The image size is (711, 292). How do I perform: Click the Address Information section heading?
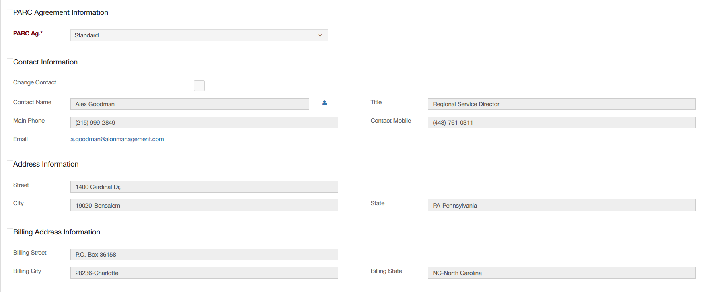coord(46,164)
